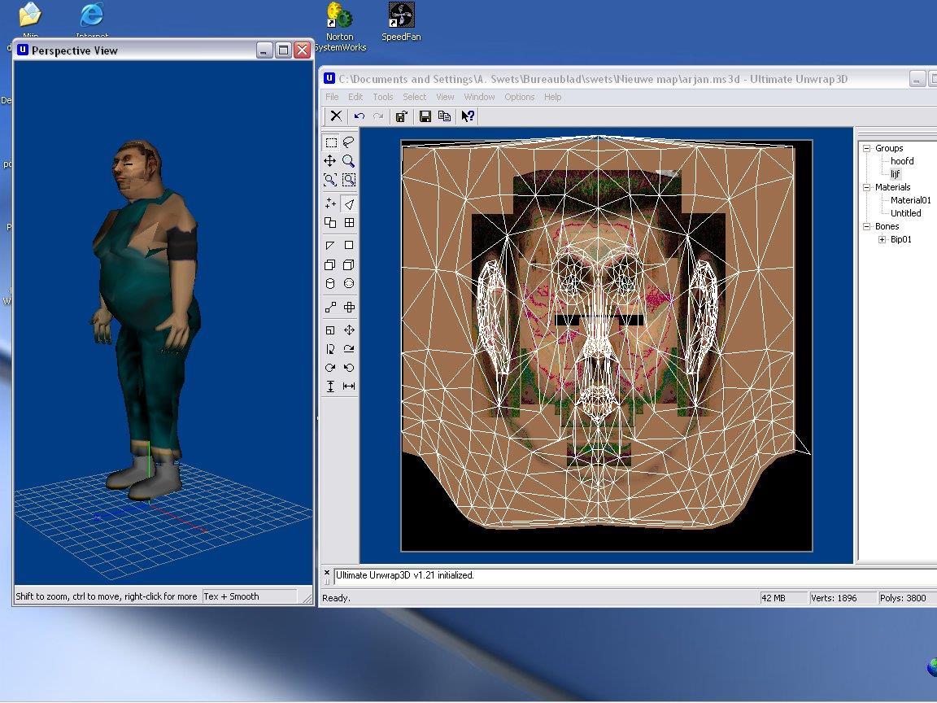This screenshot has height=703, width=937.
Task: Pick the magnifying glass zoom tool
Action: pyautogui.click(x=348, y=161)
